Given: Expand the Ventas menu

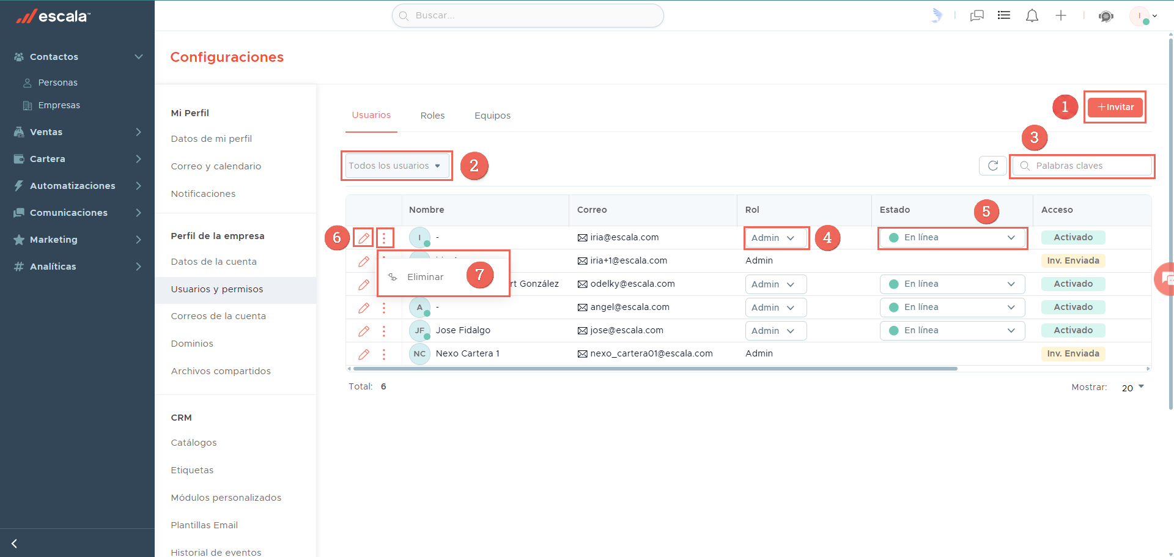Looking at the screenshot, I should point(139,132).
